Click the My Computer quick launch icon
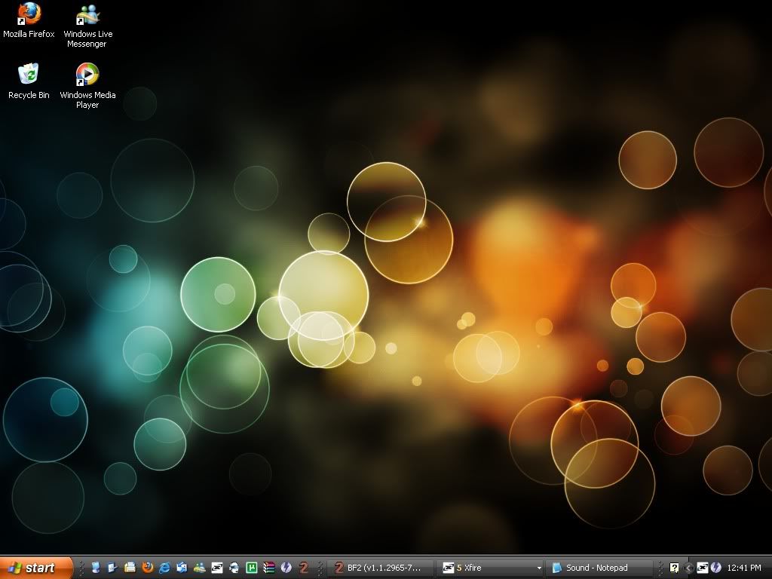This screenshot has height=579, width=772. point(96,568)
